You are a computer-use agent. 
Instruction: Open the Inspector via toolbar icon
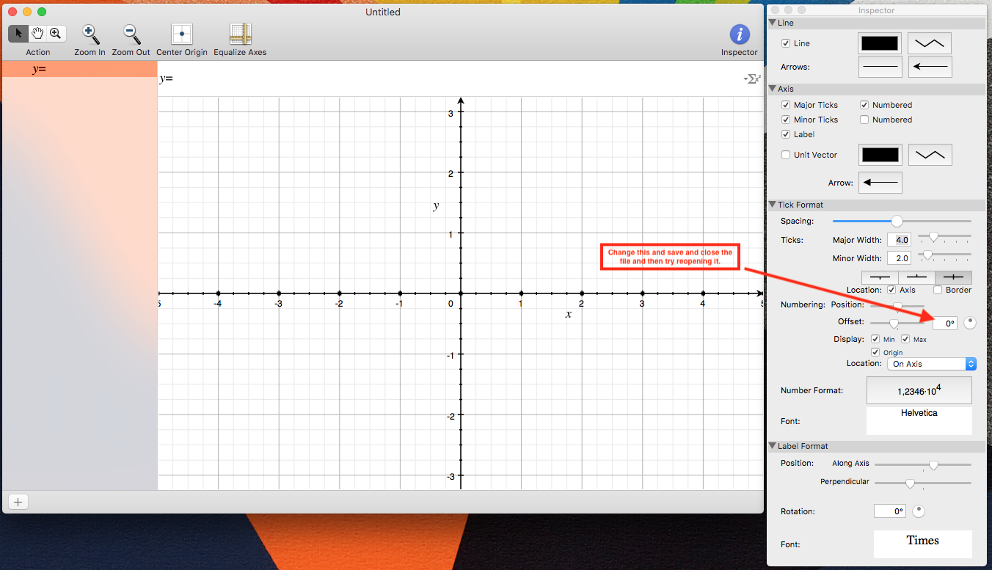[740, 34]
